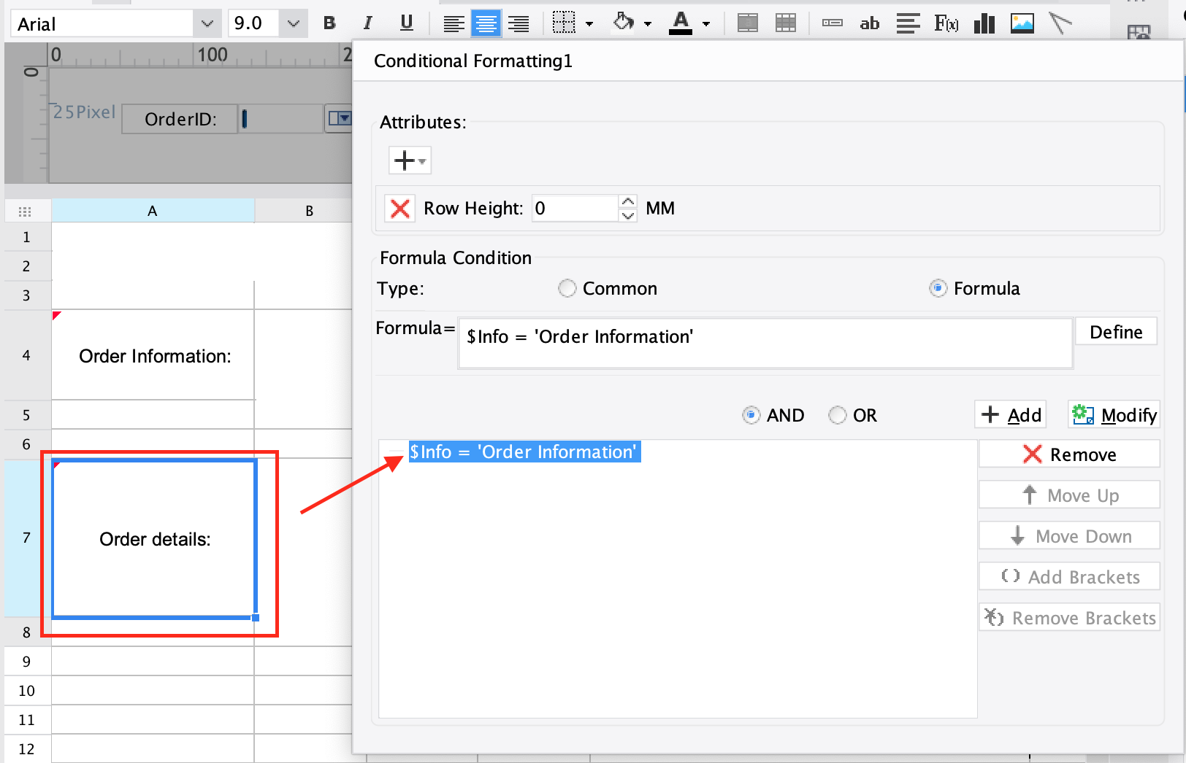This screenshot has width=1186, height=763.
Task: Insert plain text 'ab' icon
Action: coord(869,23)
